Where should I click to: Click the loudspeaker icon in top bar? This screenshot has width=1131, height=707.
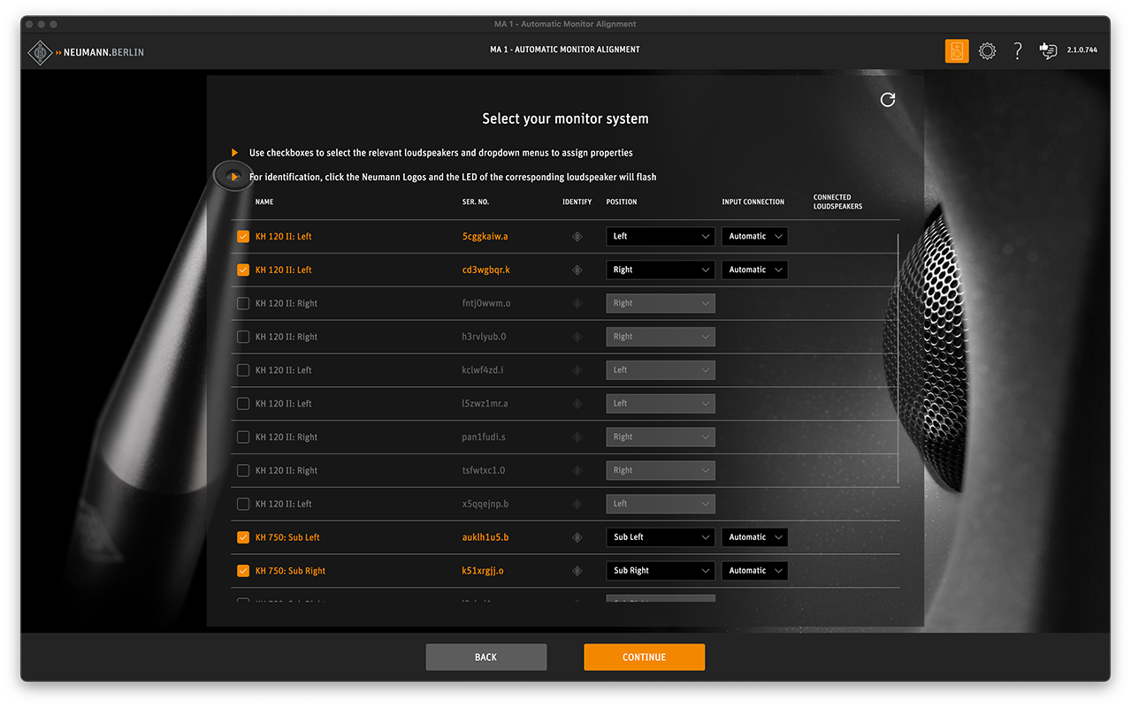(956, 51)
